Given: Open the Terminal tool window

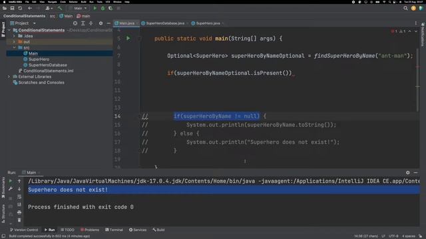Looking at the screenshot, I should pyautogui.click(x=114, y=230).
